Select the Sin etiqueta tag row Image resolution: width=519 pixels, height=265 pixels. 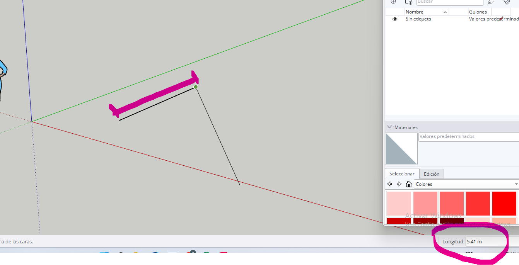tap(418, 19)
